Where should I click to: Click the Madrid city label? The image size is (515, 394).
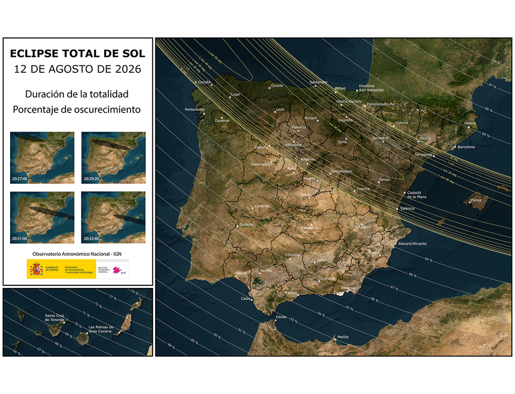(x=309, y=178)
